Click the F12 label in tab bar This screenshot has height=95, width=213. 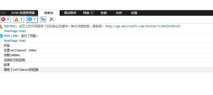(x=3, y=13)
